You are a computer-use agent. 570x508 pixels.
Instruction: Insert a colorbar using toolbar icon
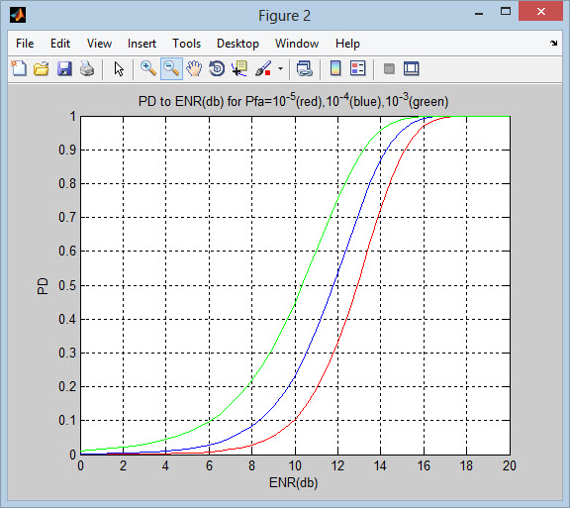(x=335, y=68)
